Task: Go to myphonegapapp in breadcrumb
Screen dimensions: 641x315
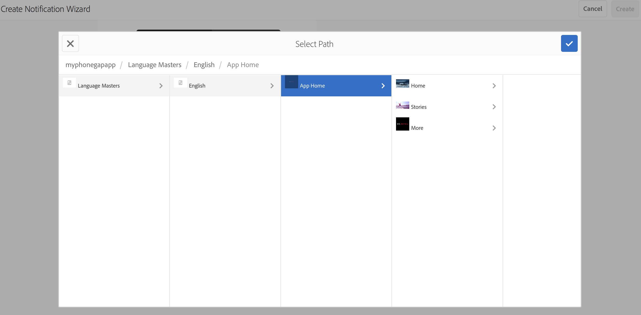Action: (90, 65)
